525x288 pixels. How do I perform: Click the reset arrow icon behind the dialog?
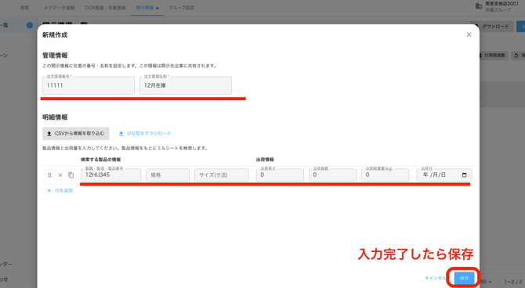tap(516, 56)
